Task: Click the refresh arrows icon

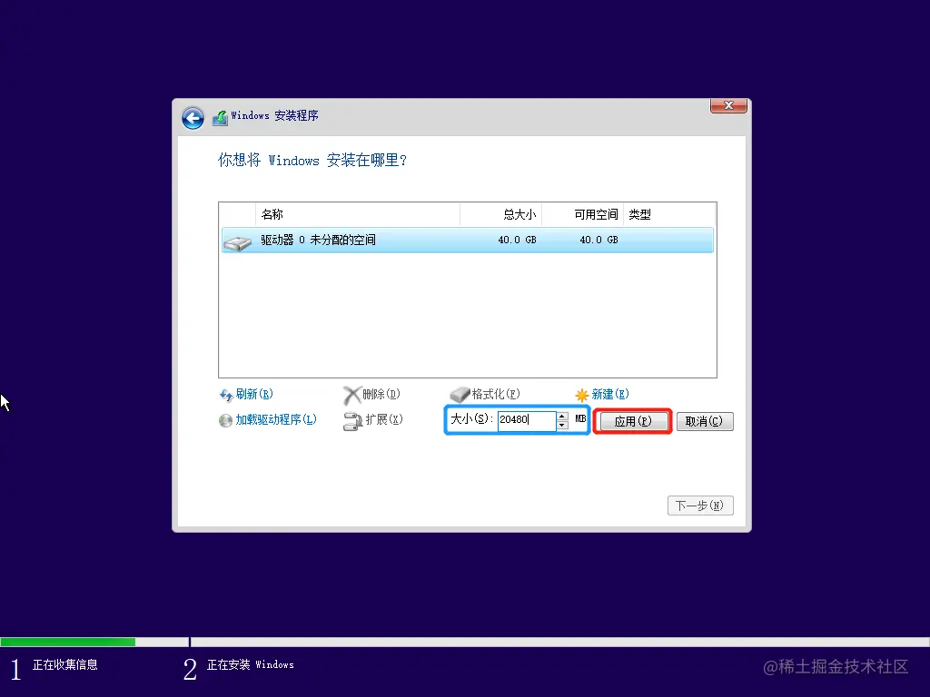Action: pos(226,395)
